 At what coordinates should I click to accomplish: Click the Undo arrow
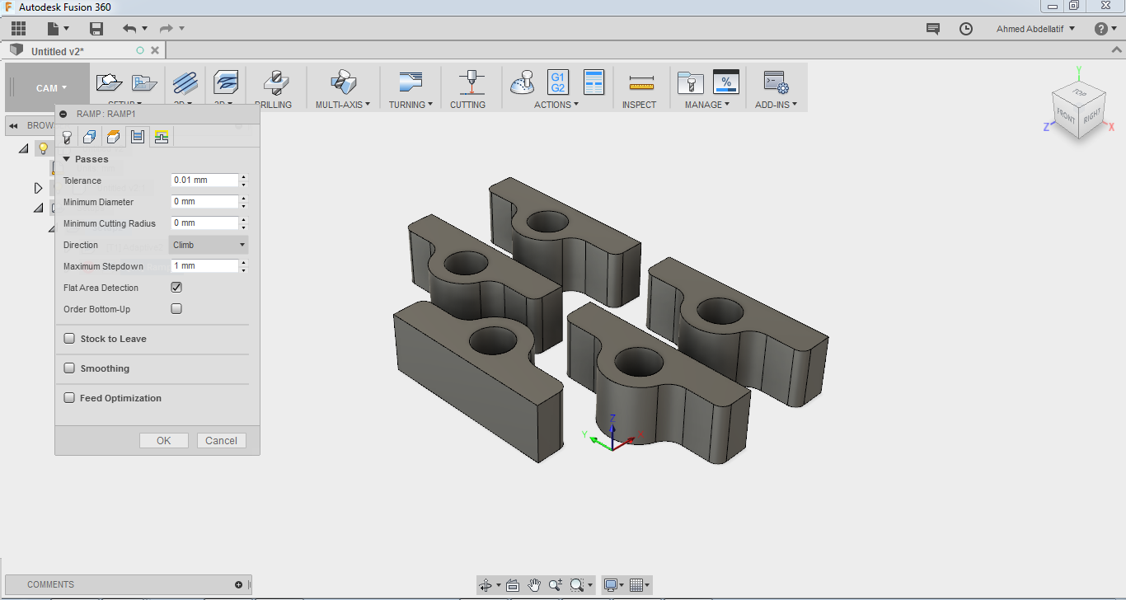(x=129, y=29)
